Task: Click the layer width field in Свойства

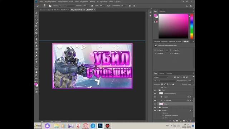Action: tap(160, 50)
